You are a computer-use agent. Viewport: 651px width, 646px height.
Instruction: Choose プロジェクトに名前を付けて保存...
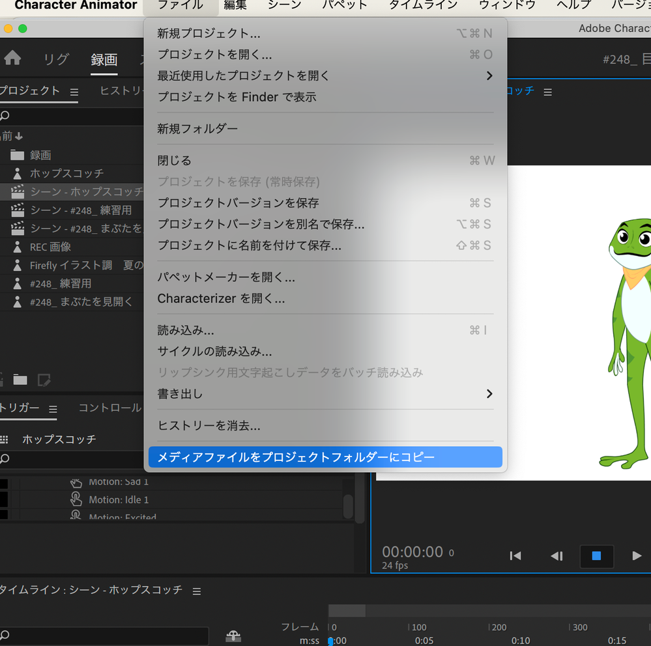point(325,246)
